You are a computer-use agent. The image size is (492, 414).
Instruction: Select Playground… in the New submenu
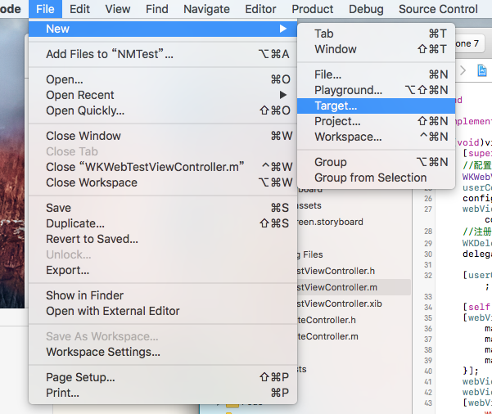[348, 90]
